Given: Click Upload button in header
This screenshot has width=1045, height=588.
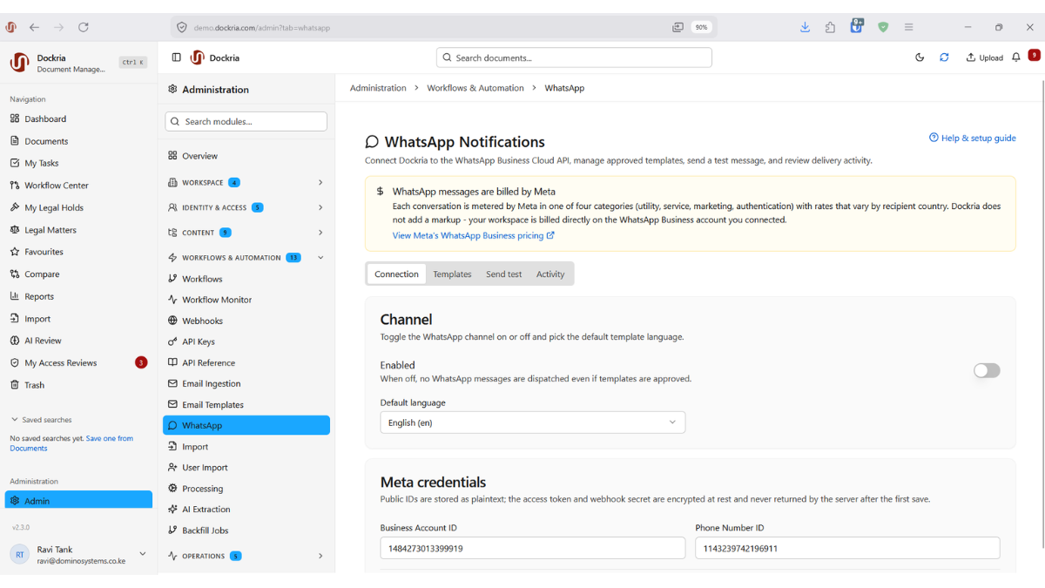Looking at the screenshot, I should [984, 57].
